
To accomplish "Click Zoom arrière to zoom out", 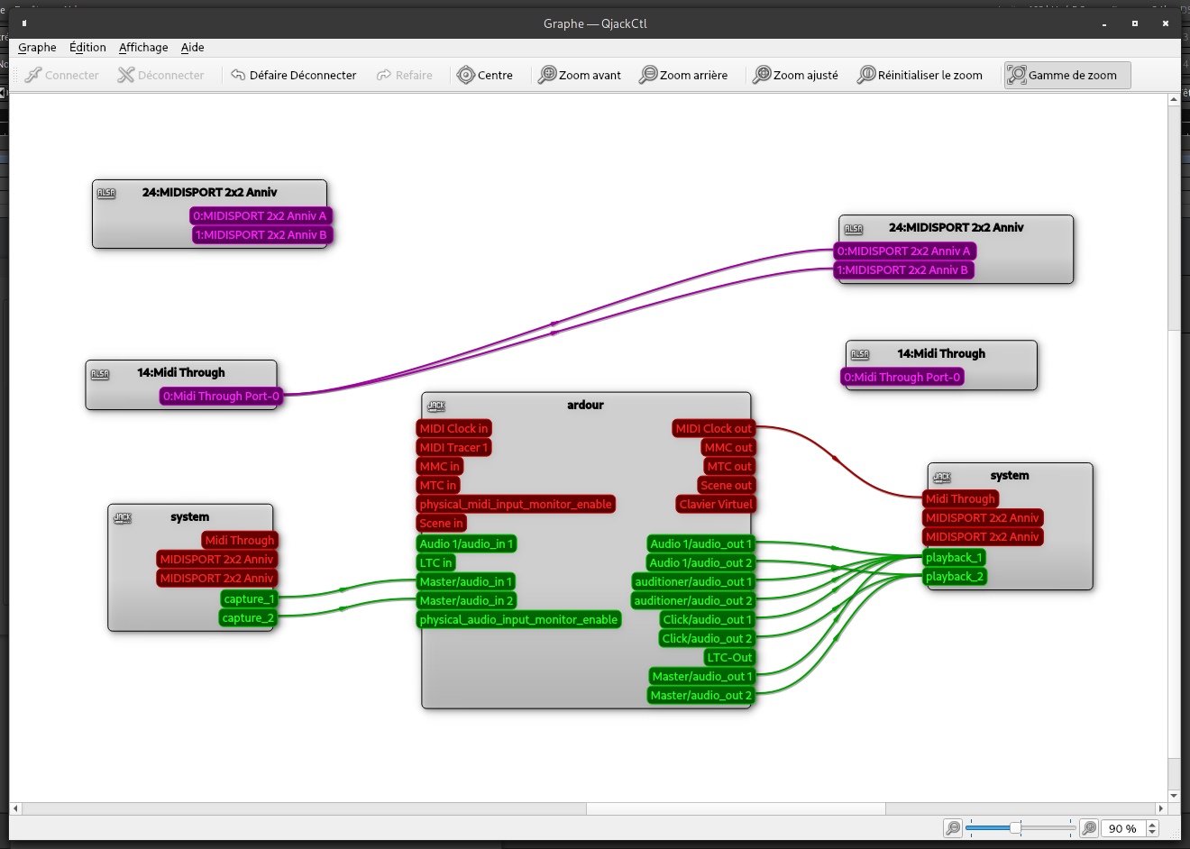I will coord(683,75).
